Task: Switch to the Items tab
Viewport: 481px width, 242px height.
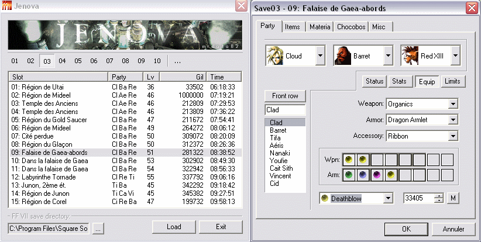Action: [x=293, y=27]
